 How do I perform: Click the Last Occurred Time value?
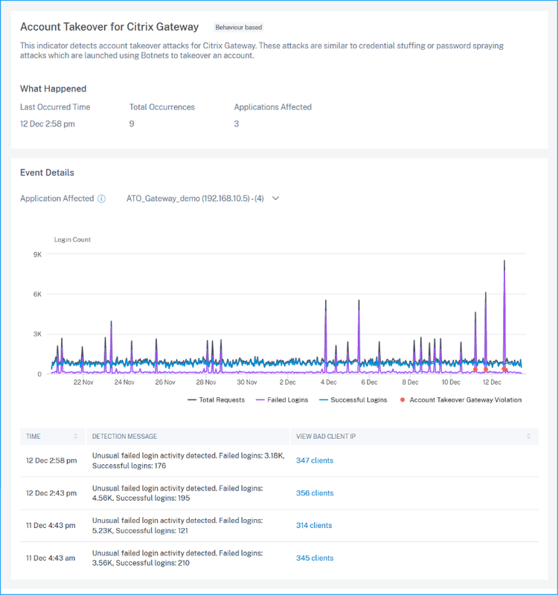pos(48,123)
